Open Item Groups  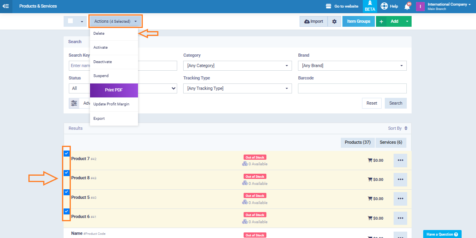358,22
